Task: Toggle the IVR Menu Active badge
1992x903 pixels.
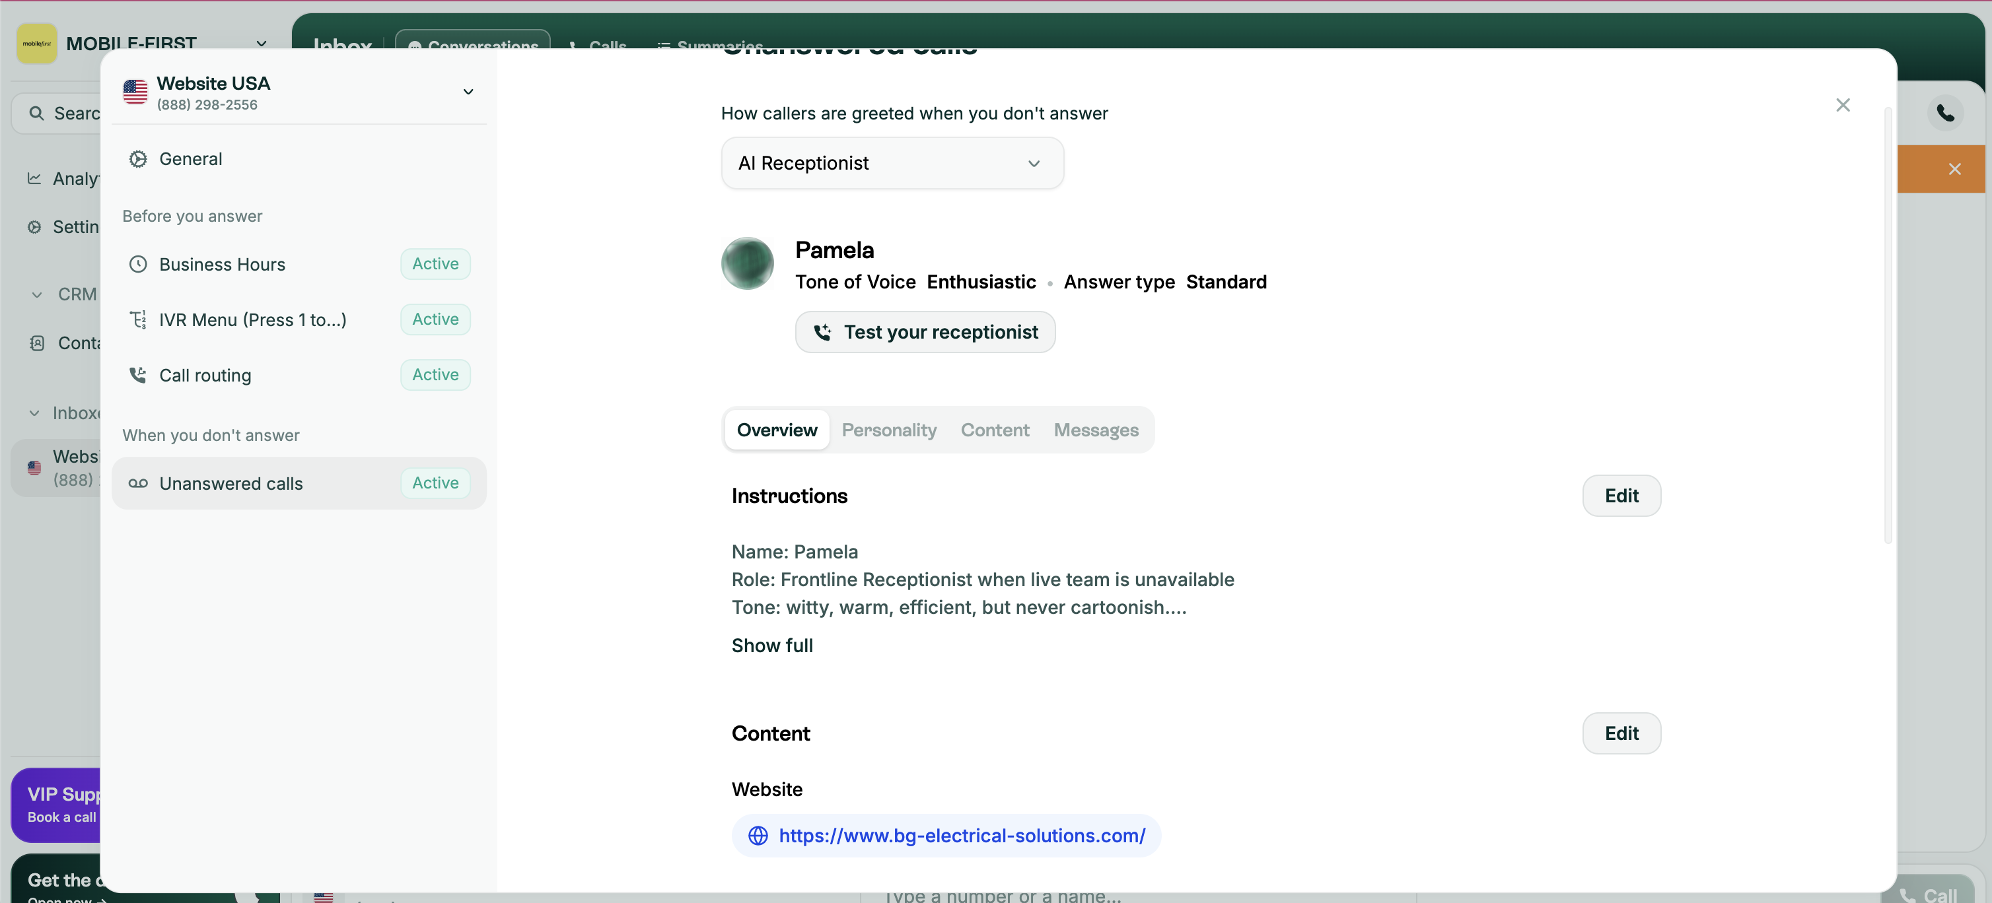Action: pyautogui.click(x=435, y=319)
